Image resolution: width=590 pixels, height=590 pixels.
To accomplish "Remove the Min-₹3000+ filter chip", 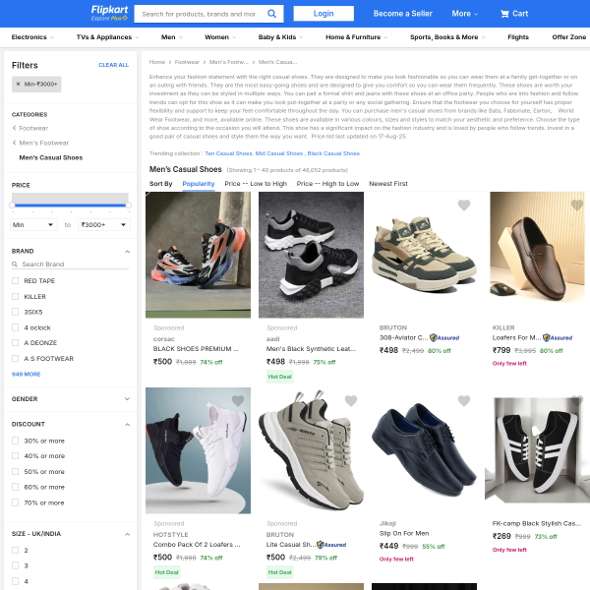I will click(x=18, y=84).
